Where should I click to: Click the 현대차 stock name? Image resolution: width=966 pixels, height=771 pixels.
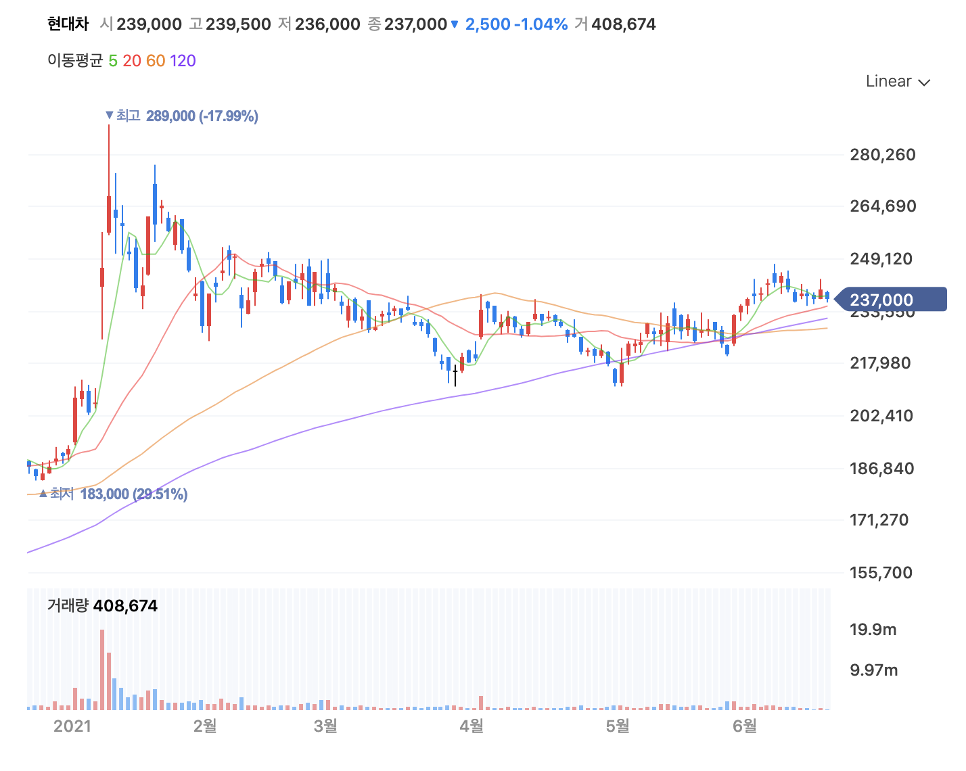(68, 24)
